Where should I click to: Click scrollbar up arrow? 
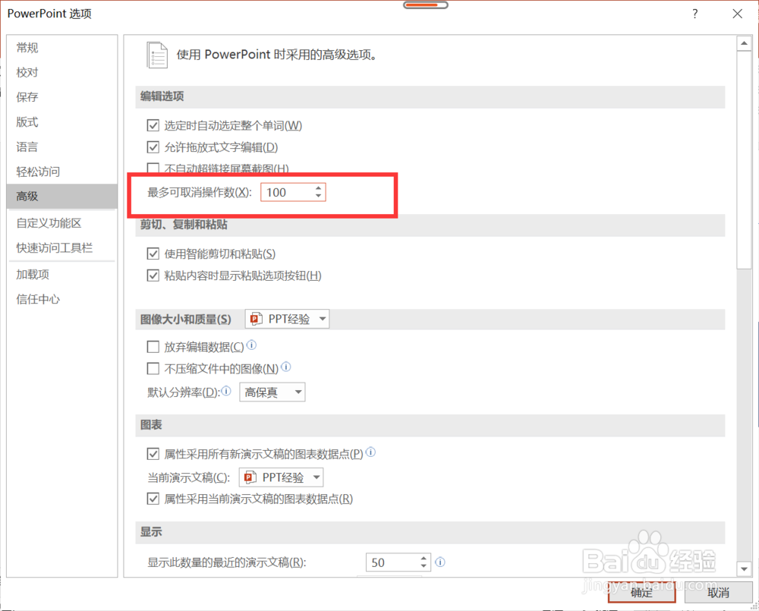click(x=744, y=43)
